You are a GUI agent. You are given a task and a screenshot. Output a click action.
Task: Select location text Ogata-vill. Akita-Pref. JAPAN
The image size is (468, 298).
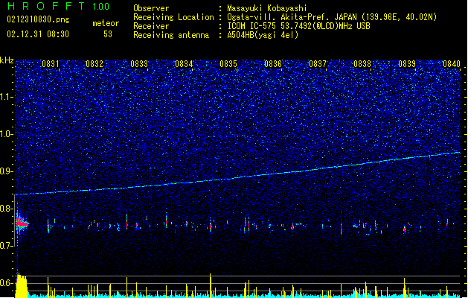[x=292, y=17]
